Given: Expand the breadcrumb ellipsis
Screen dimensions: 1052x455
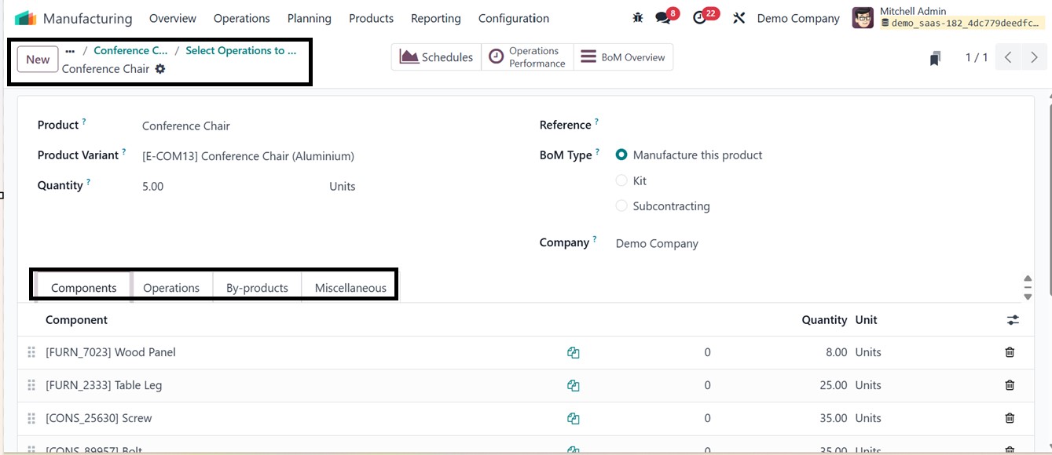Looking at the screenshot, I should click(70, 51).
